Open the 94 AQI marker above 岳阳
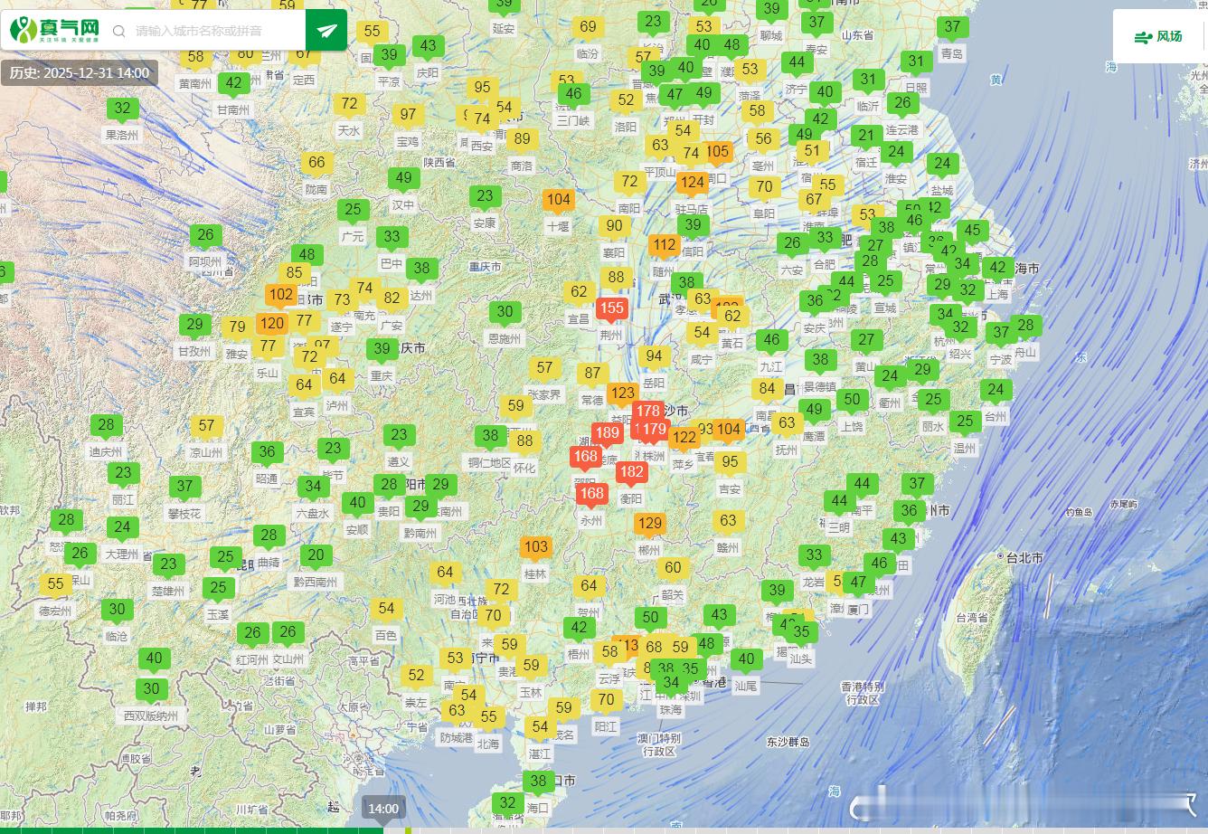Screen dimensions: 1208x834 654,356
